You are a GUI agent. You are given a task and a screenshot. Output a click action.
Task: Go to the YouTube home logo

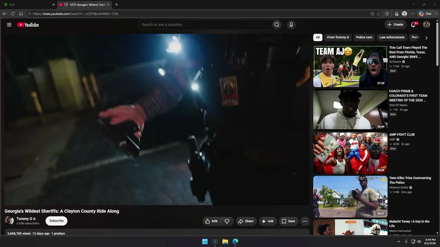pyautogui.click(x=28, y=25)
